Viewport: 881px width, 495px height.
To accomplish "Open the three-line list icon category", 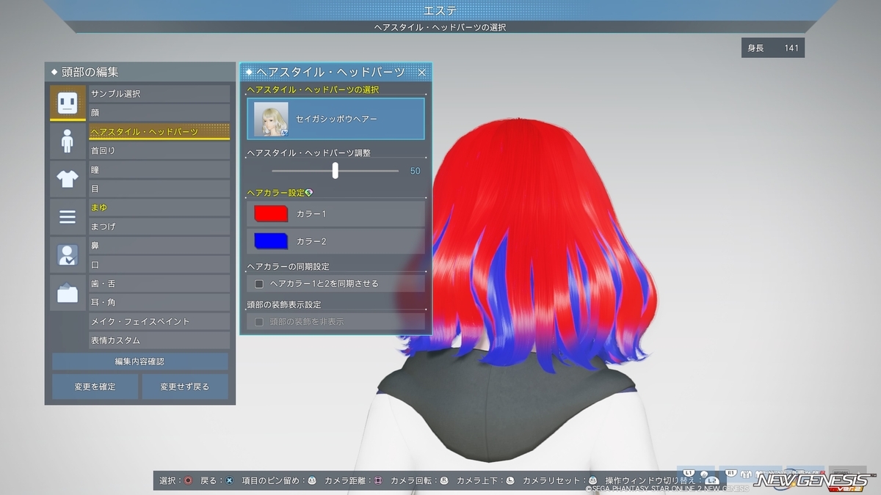I will click(x=68, y=217).
